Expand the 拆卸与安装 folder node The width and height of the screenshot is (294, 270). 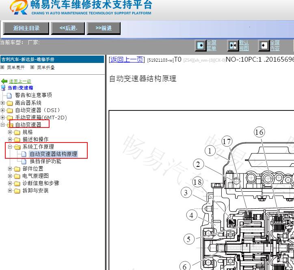[x=10, y=190]
